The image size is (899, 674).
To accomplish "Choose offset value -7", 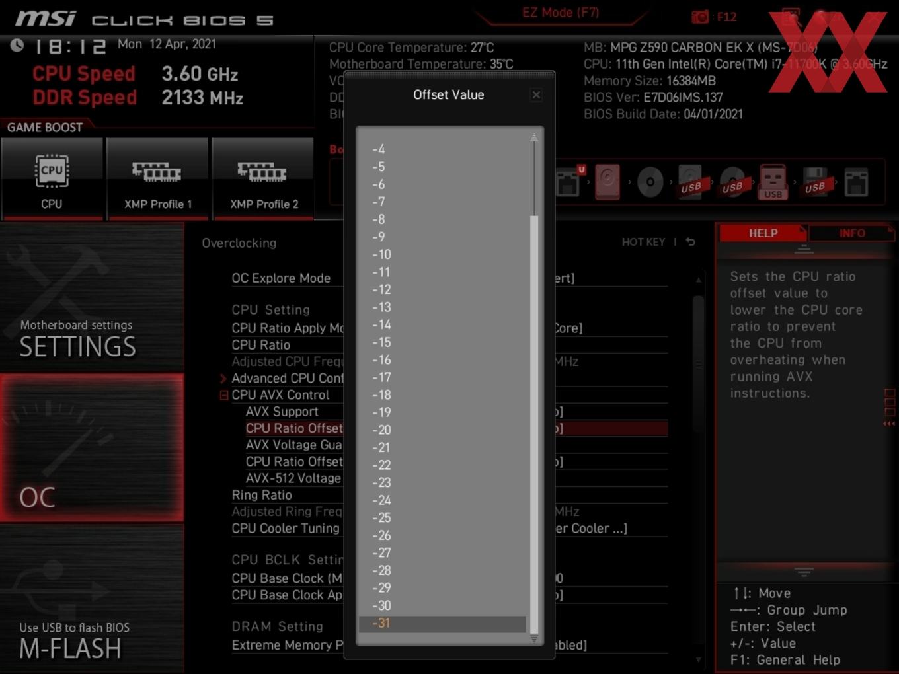I will click(442, 202).
